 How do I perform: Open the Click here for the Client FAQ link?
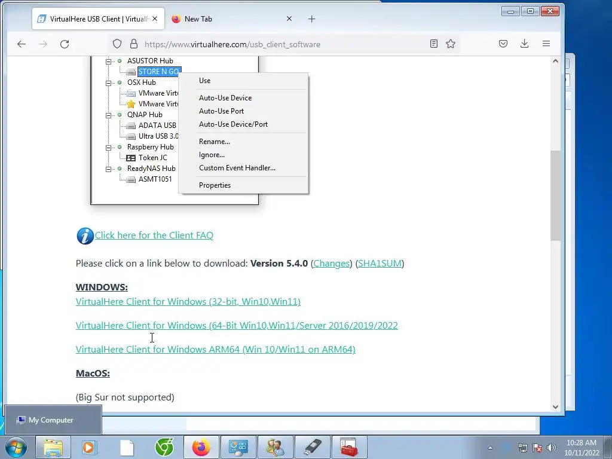point(154,235)
